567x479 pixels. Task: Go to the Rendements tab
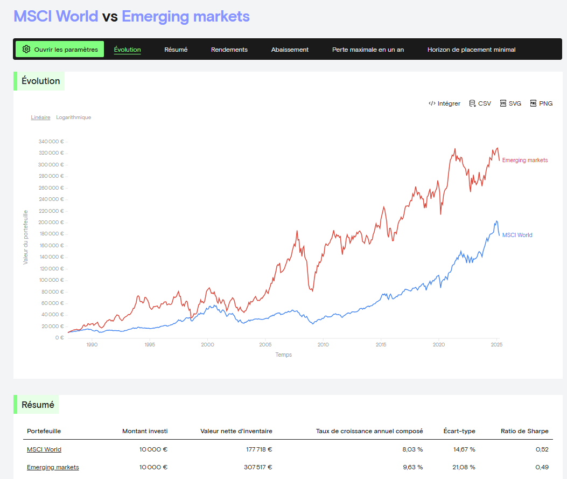pyautogui.click(x=229, y=50)
